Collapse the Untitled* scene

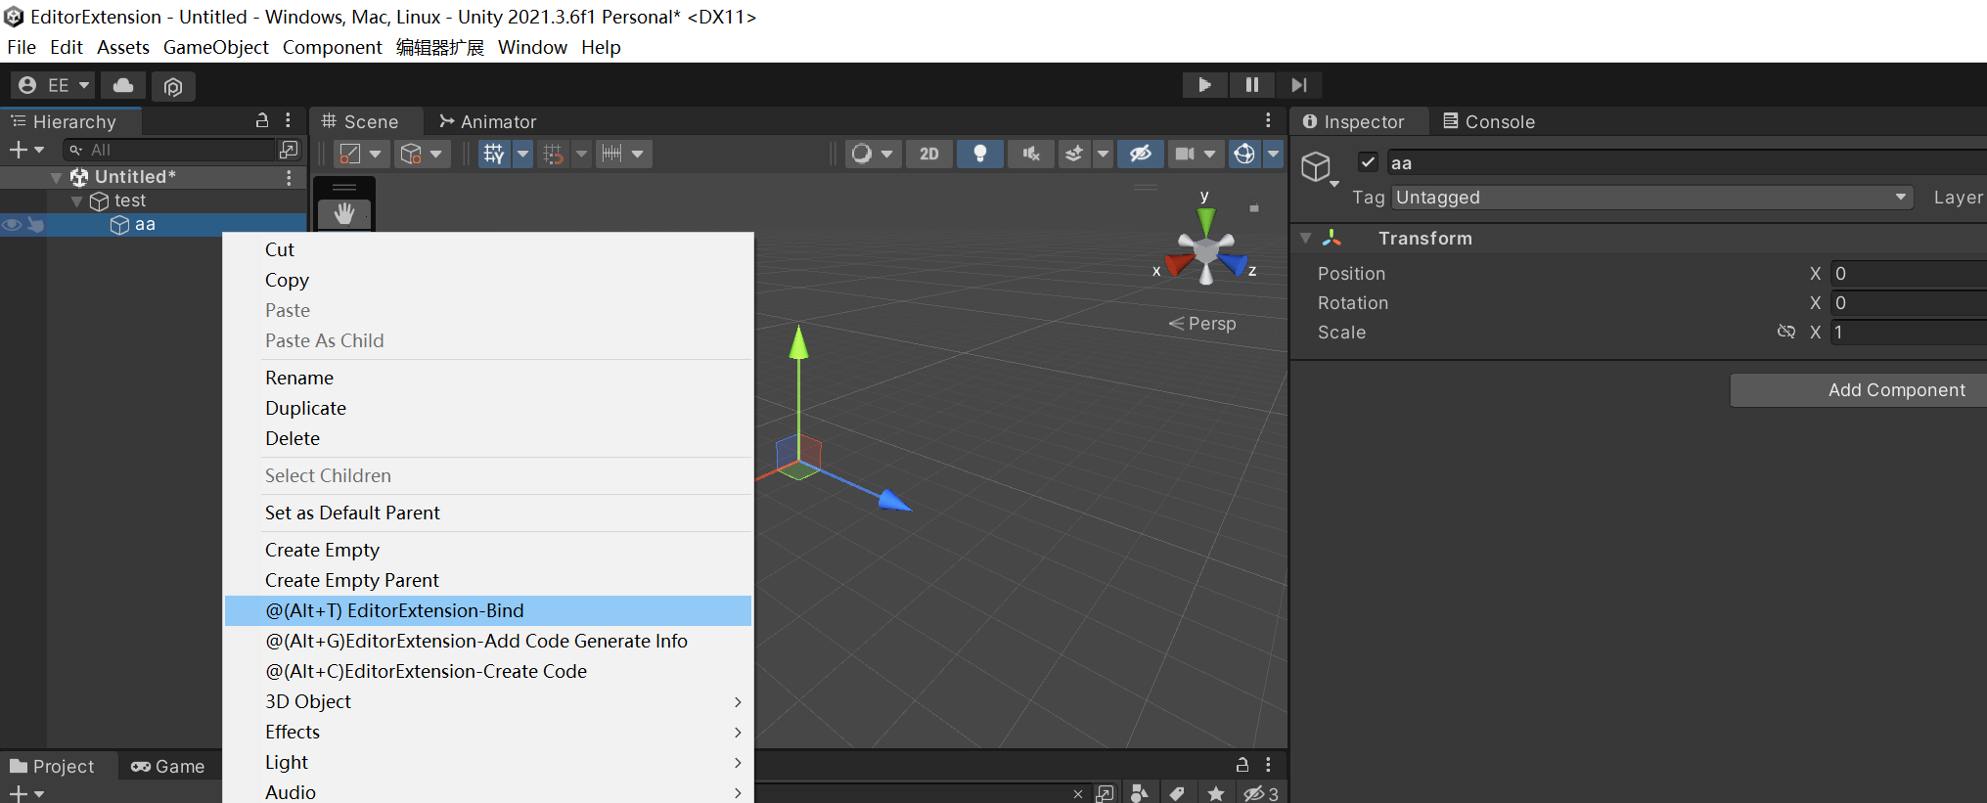57,177
